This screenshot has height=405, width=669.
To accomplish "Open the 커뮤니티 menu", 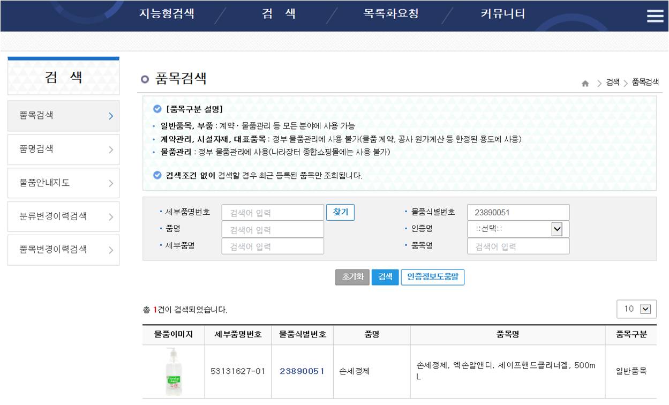I will [x=503, y=14].
